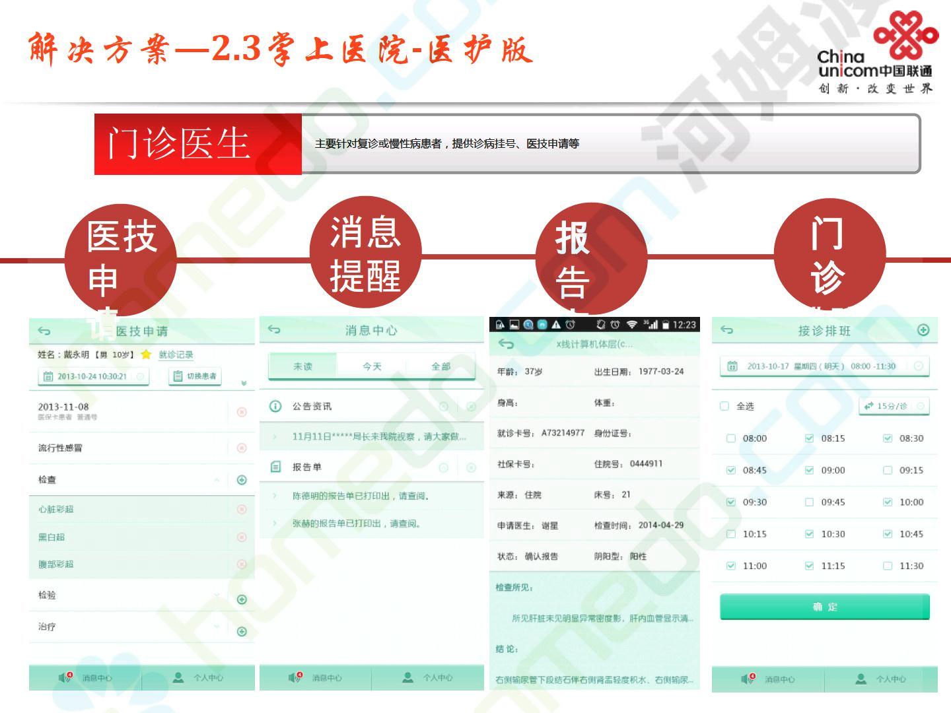
Task: Switch to the 今天 tab
Action: 372,366
